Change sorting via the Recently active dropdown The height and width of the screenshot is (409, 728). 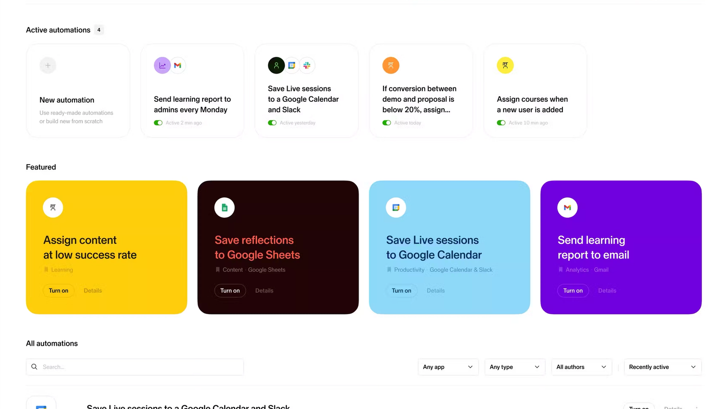[662, 367]
